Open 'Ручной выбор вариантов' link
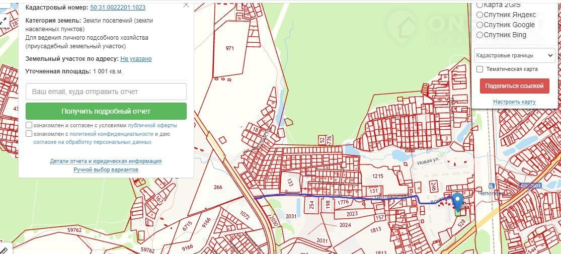This screenshot has width=561, height=254. 106,170
